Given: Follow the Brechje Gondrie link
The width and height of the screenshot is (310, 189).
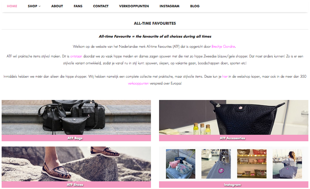Looking at the screenshot, I should click(223, 47).
